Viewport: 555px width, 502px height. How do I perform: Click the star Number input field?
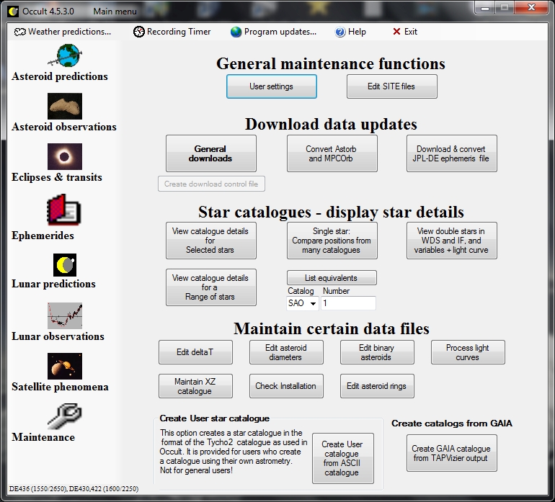[348, 304]
